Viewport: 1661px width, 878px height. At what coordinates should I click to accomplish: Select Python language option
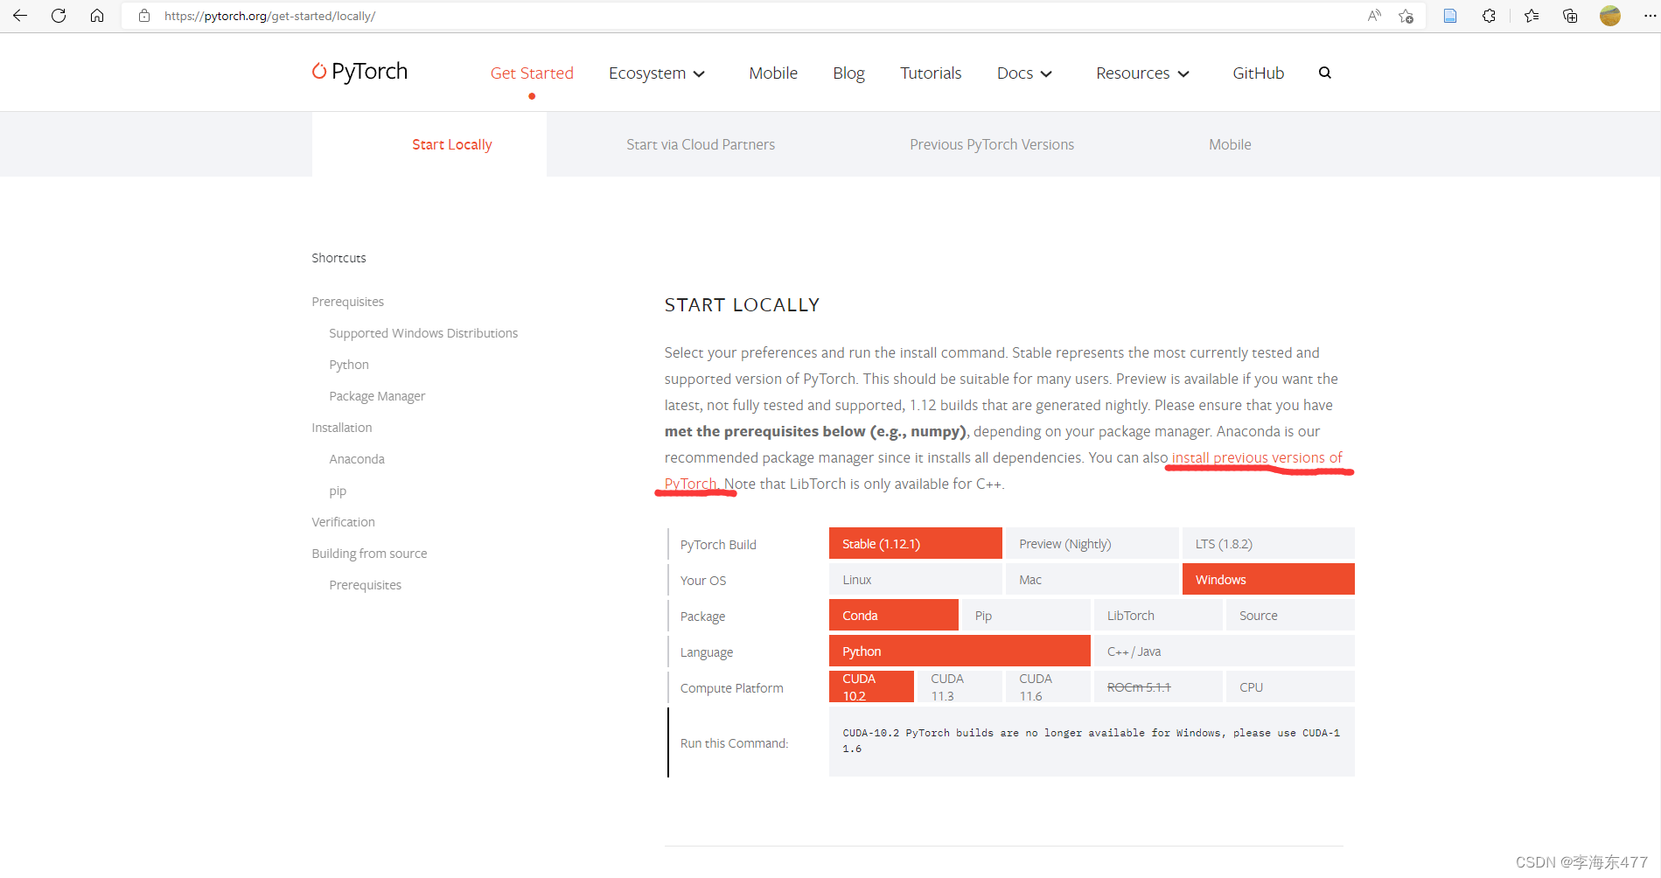[x=960, y=651]
